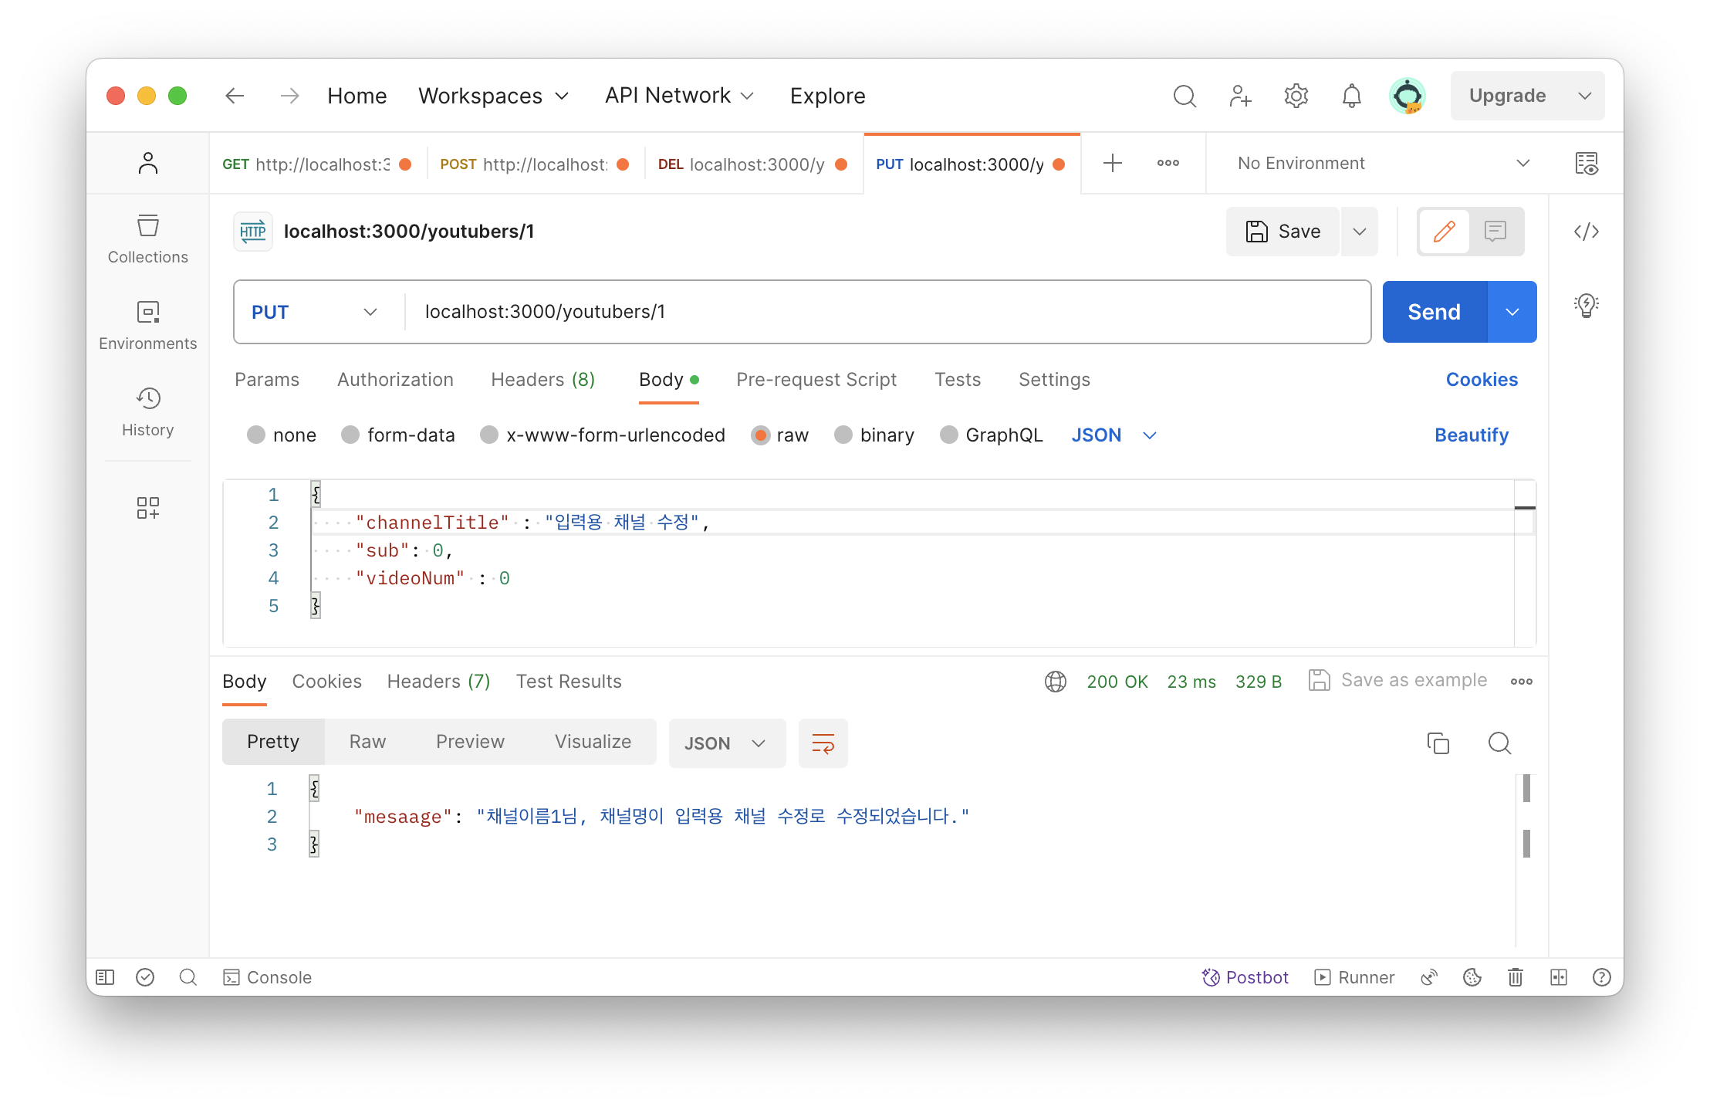1710x1110 pixels.
Task: Copy the response body with copy icon
Action: point(1438,743)
